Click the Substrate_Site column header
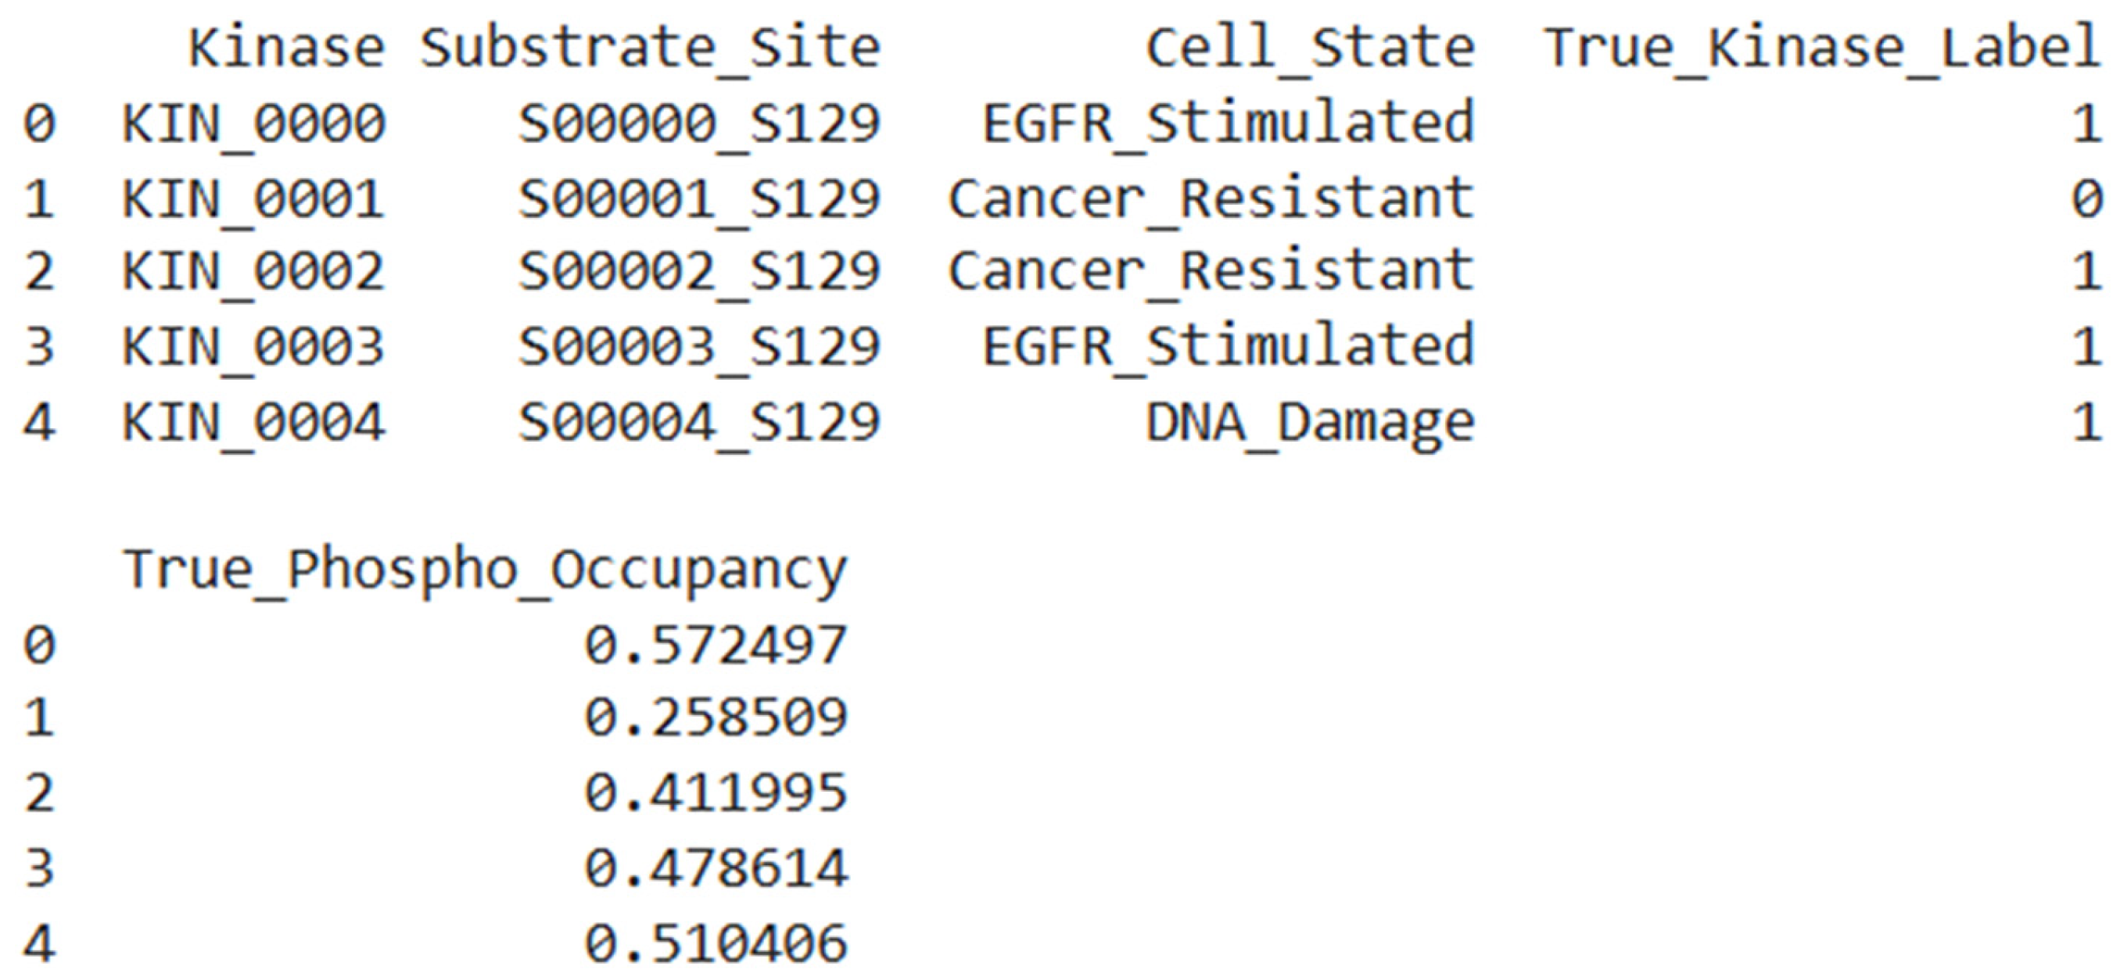 [650, 48]
